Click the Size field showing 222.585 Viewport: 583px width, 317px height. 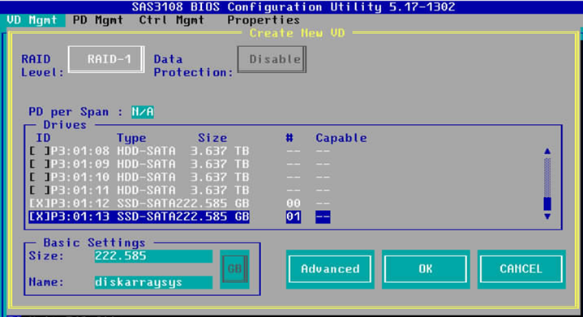153,256
